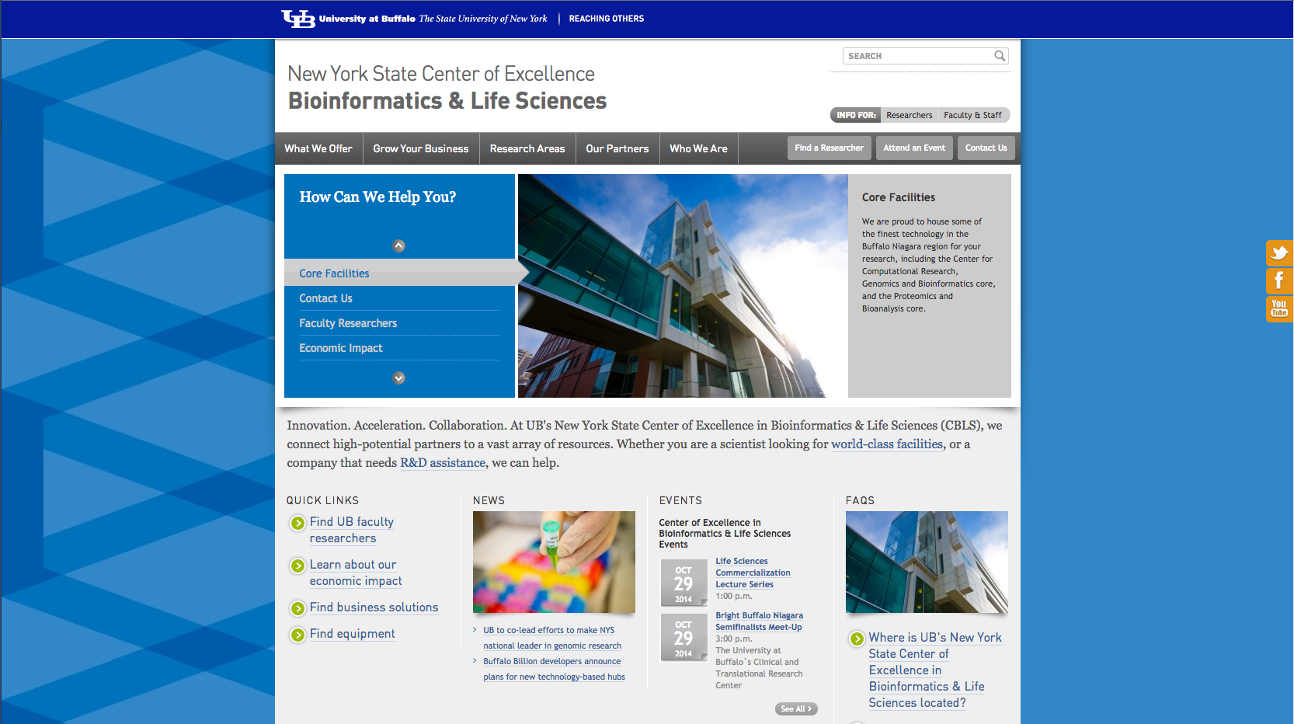Click the Attend an Event button

tap(914, 148)
